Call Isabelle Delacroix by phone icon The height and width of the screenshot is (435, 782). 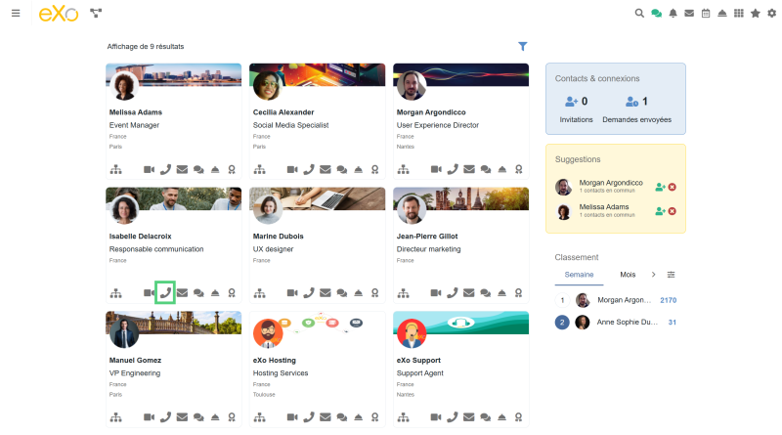[165, 293]
